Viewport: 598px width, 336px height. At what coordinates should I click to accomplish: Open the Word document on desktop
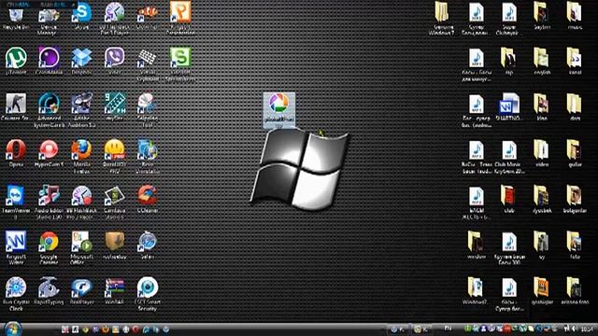pyautogui.click(x=509, y=106)
